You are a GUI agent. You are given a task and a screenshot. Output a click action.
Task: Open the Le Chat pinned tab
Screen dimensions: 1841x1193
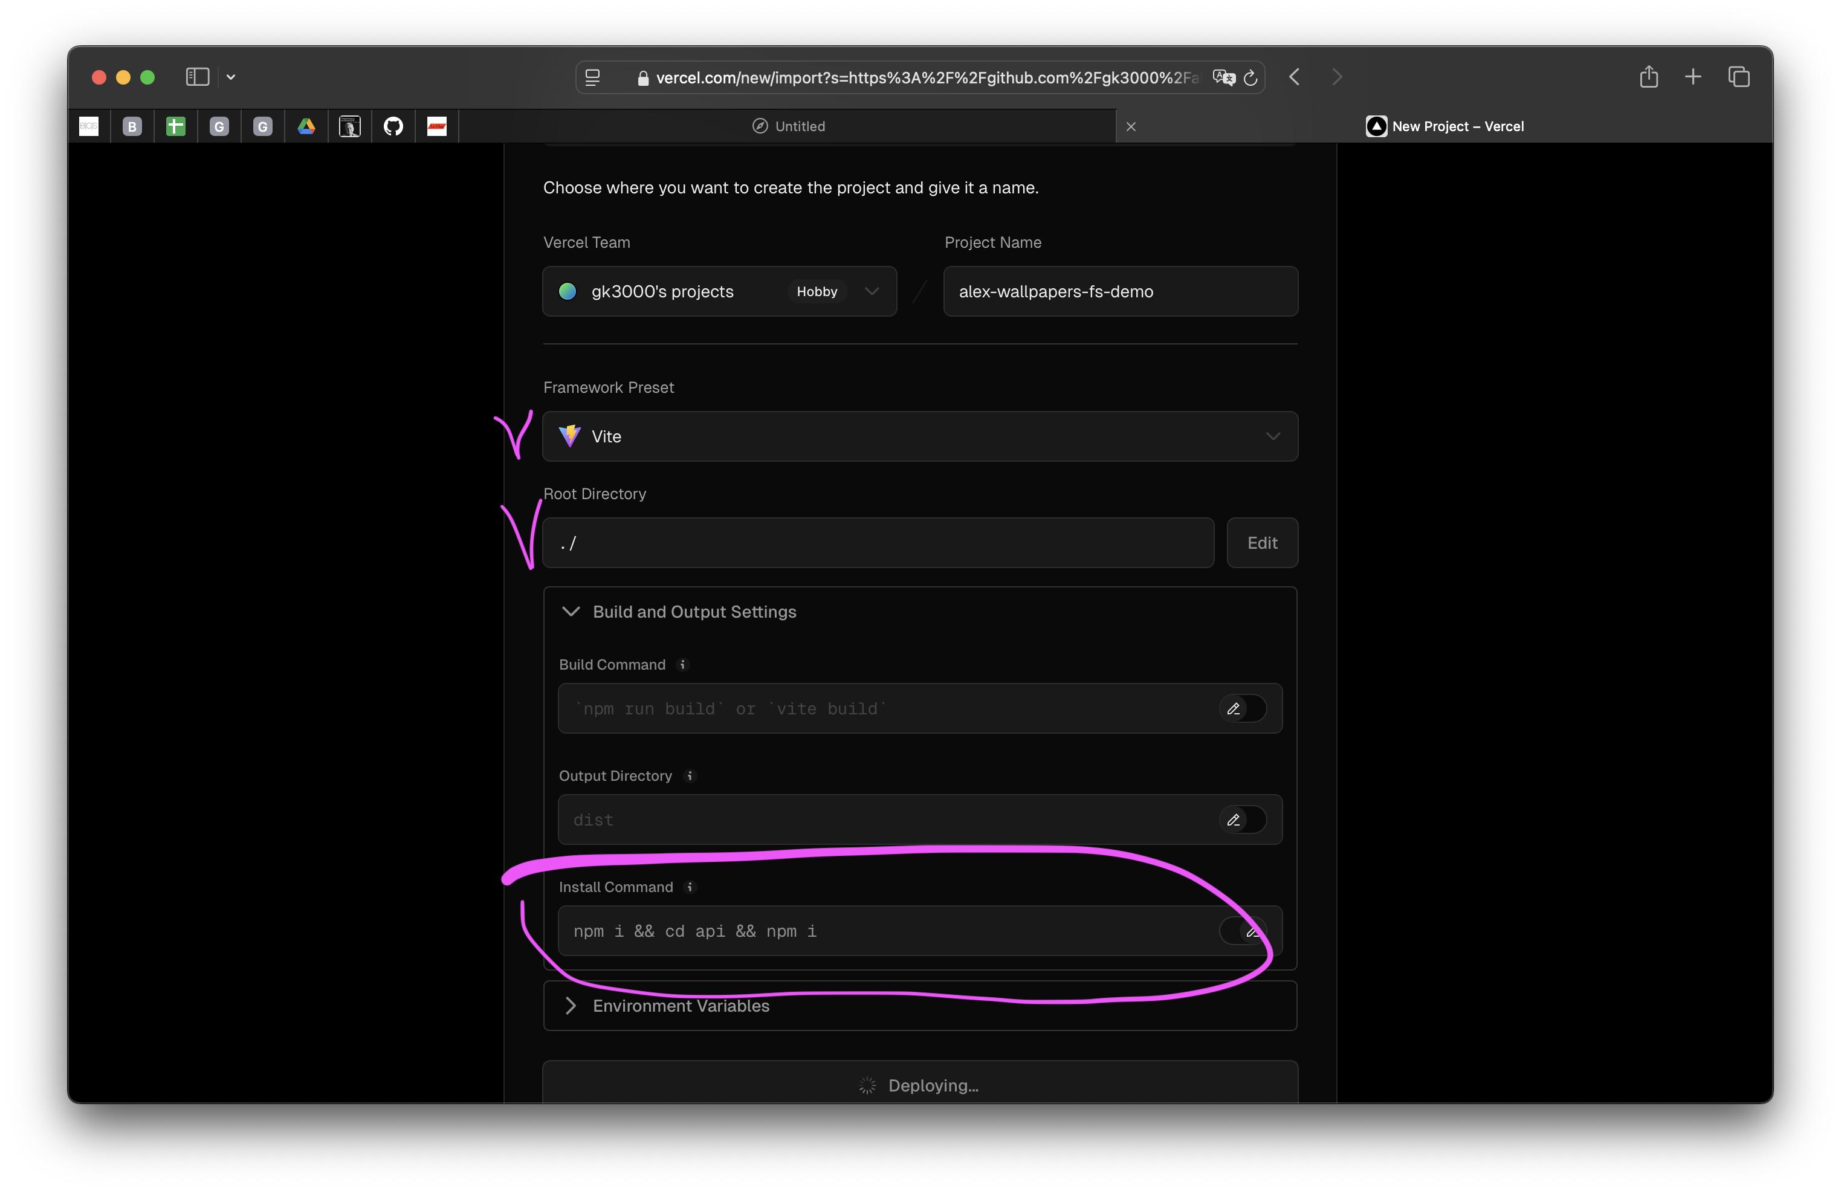click(437, 126)
